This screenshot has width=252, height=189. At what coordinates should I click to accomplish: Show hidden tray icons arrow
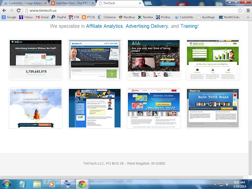215,184
